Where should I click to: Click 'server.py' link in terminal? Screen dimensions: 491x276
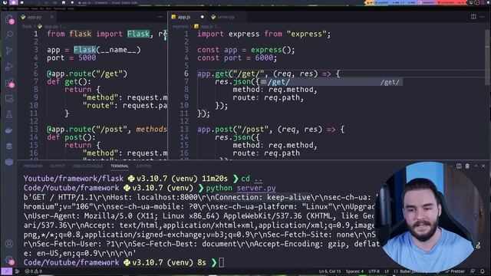click(256, 188)
